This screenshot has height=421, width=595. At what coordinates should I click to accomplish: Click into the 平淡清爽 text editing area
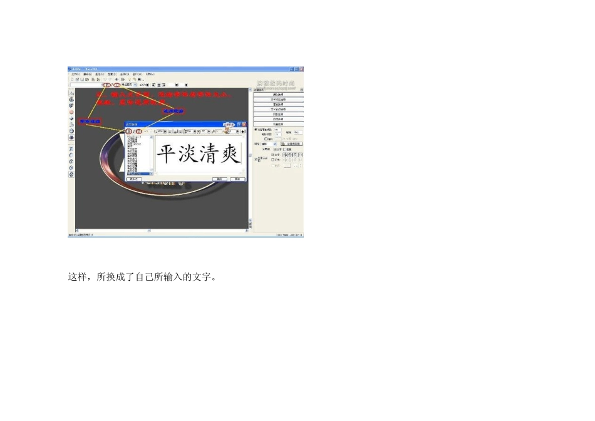tap(199, 153)
